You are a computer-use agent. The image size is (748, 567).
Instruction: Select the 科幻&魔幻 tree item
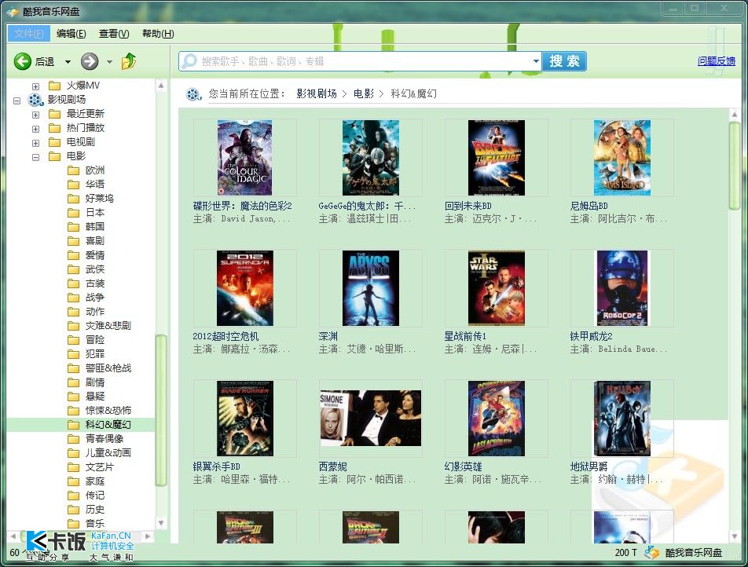coord(108,425)
